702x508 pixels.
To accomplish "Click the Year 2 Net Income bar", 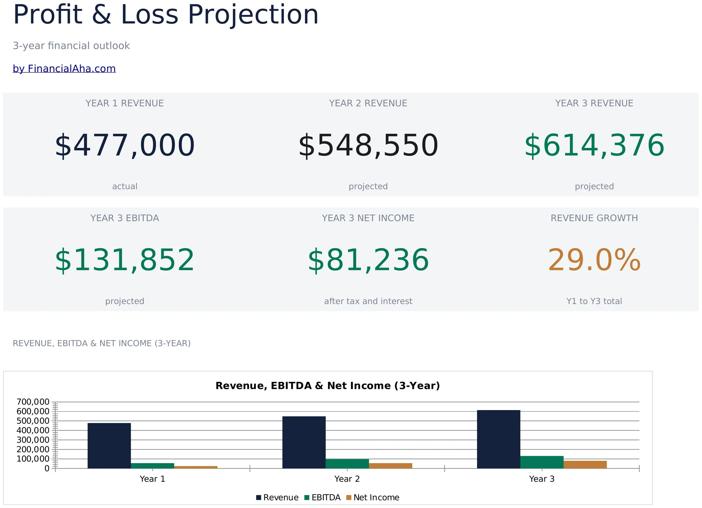I will pos(391,466).
